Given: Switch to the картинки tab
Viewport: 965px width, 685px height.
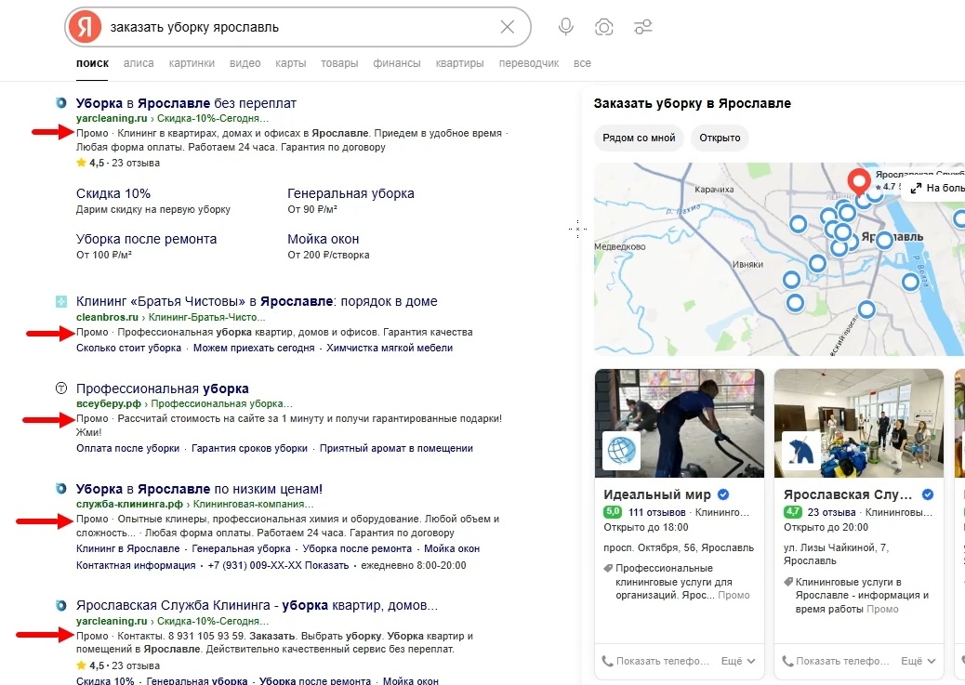Looking at the screenshot, I should pyautogui.click(x=192, y=63).
